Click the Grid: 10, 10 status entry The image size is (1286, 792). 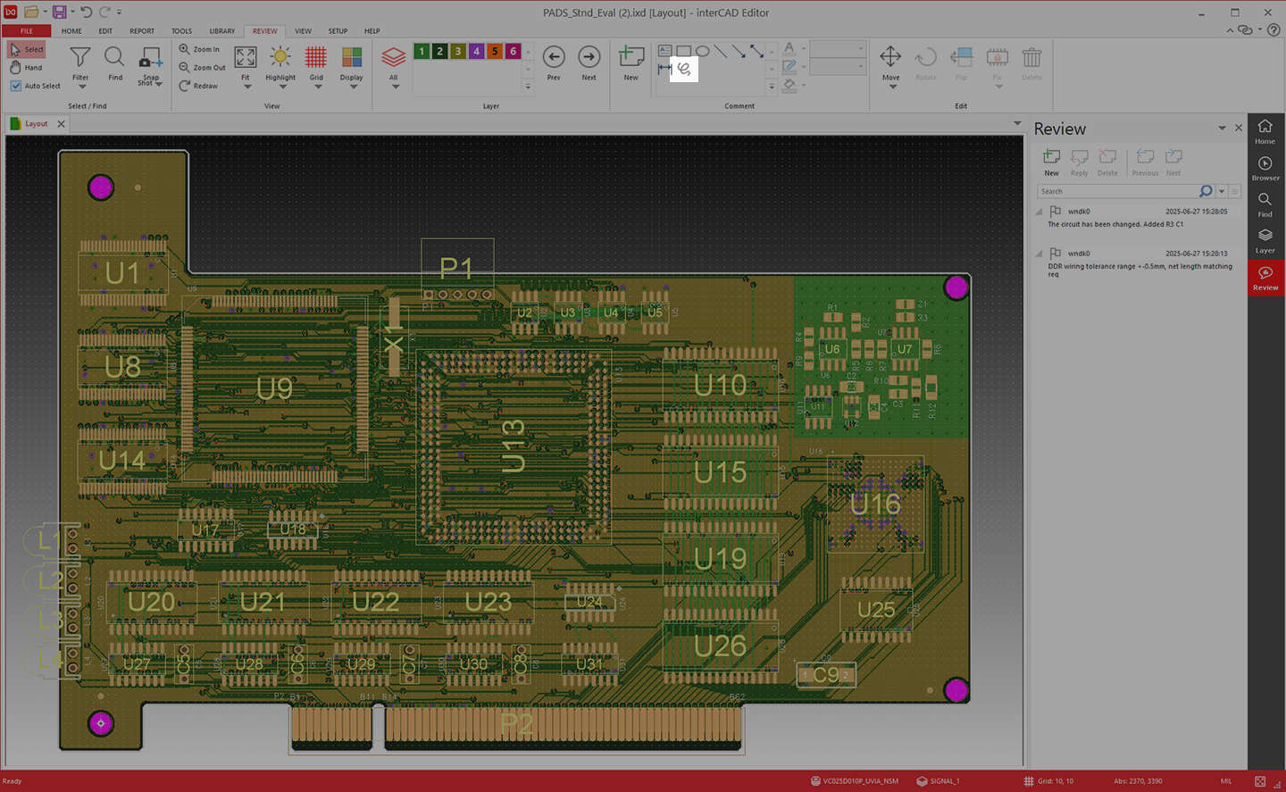1048,781
